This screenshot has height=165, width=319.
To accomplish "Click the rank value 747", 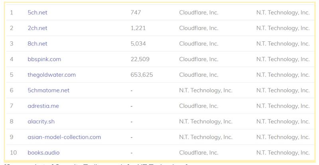I will (136, 13).
